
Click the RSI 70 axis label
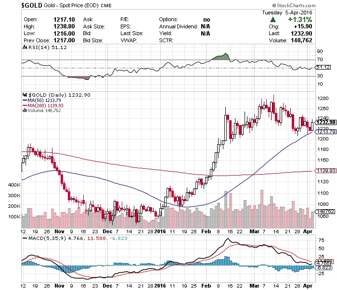pos(320,60)
